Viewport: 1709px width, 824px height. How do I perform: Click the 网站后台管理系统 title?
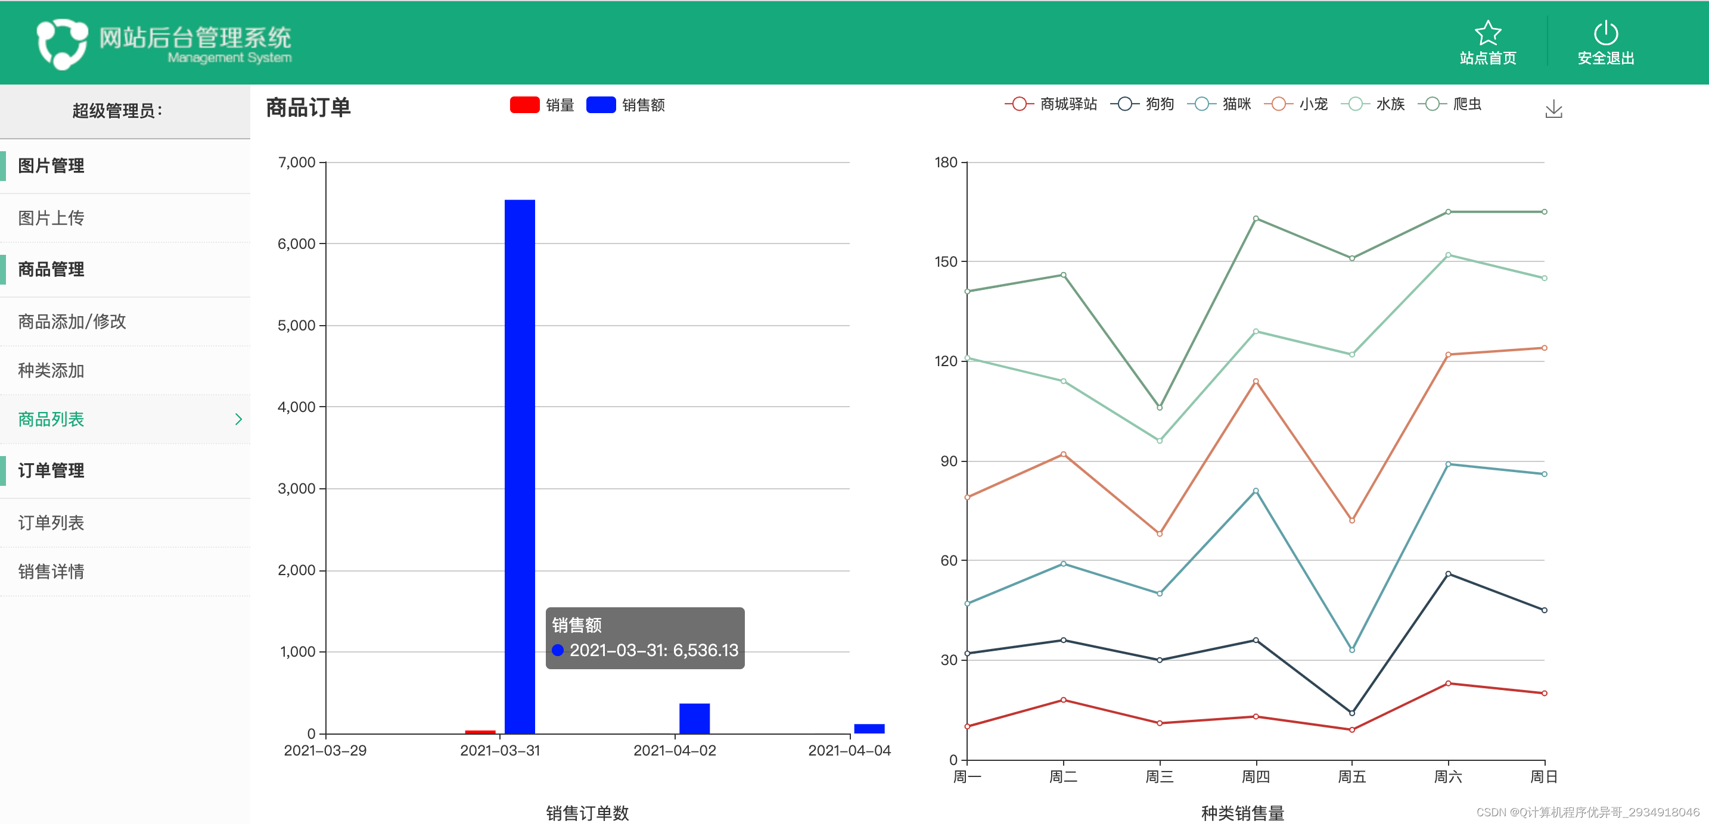pyautogui.click(x=195, y=38)
